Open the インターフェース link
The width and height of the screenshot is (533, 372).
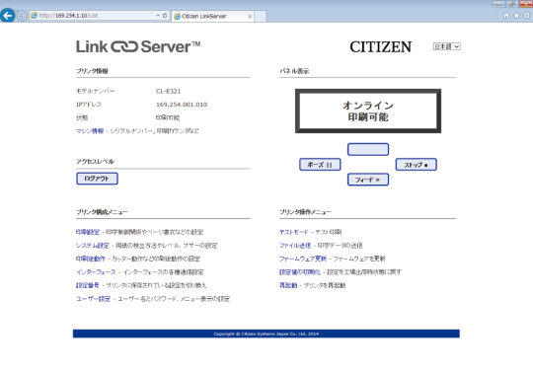tap(96, 272)
